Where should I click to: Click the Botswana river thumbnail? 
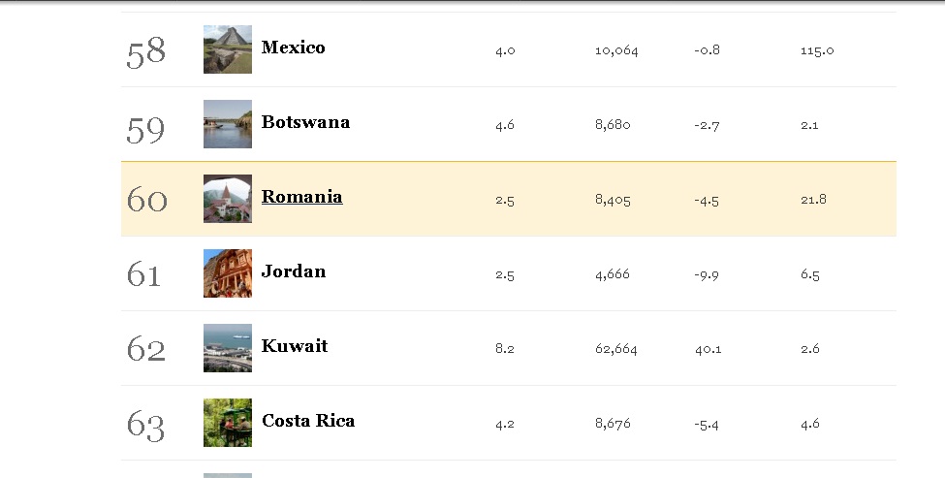pyautogui.click(x=228, y=124)
